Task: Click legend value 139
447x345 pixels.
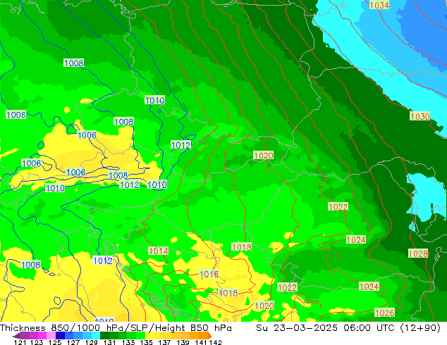Action: tap(183, 342)
